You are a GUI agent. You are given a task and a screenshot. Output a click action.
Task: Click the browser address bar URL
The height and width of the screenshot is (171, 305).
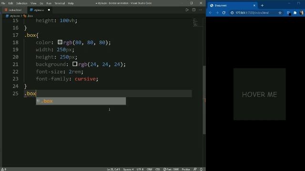(x=252, y=13)
